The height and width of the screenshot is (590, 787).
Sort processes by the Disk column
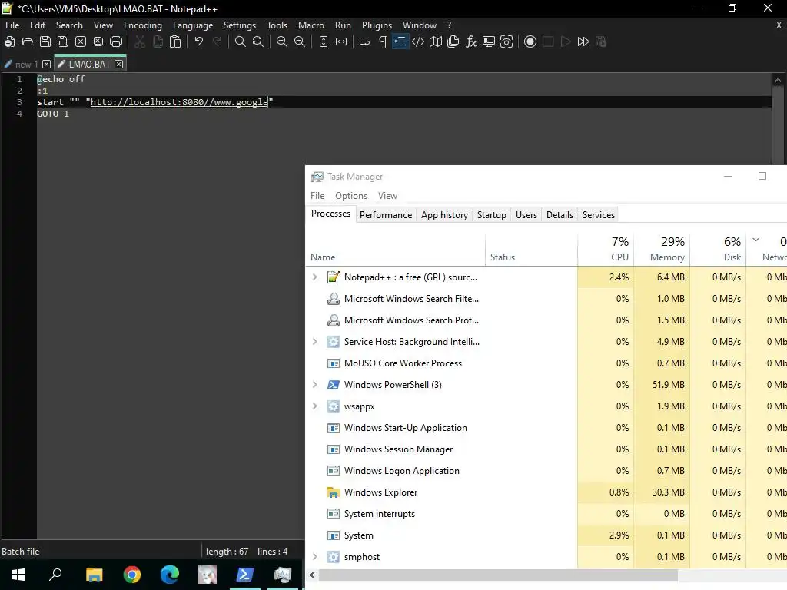719,249
